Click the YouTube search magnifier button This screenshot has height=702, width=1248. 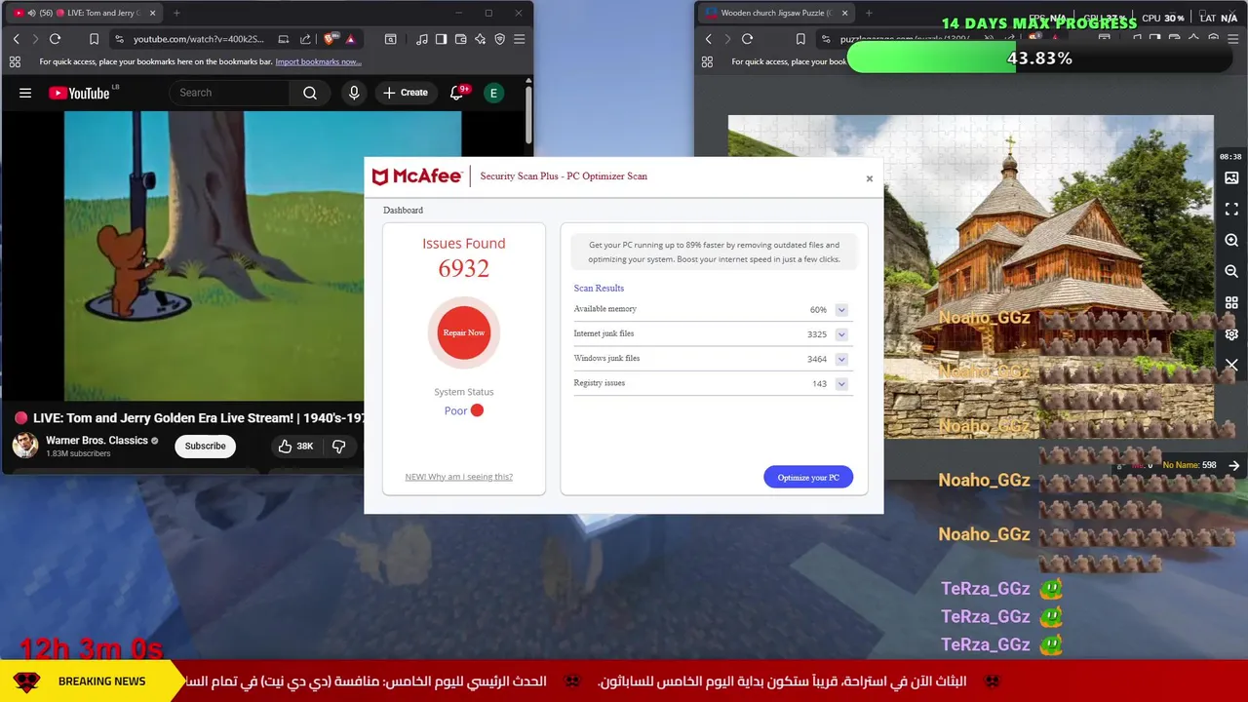point(310,93)
